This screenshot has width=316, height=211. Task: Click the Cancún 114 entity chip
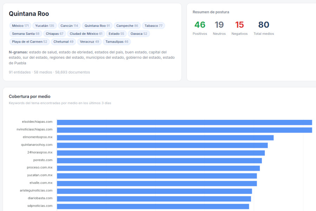coord(69,26)
